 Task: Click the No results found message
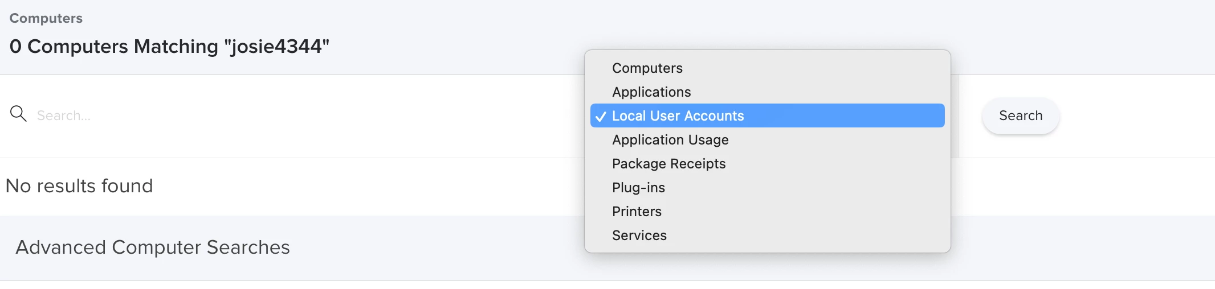coord(79,186)
